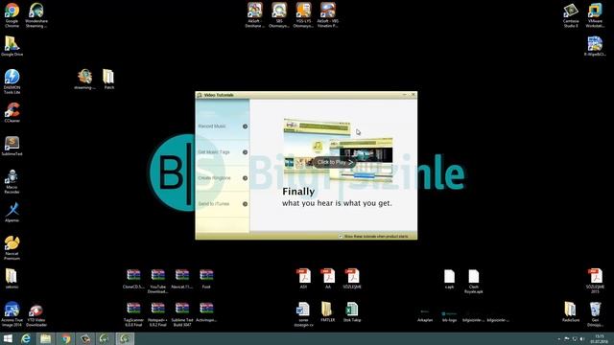This screenshot has height=345, width=614.
Task: Click the arrow beside Create Ringtone
Action: (246, 178)
